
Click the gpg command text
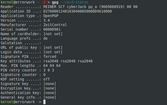[55, 2]
